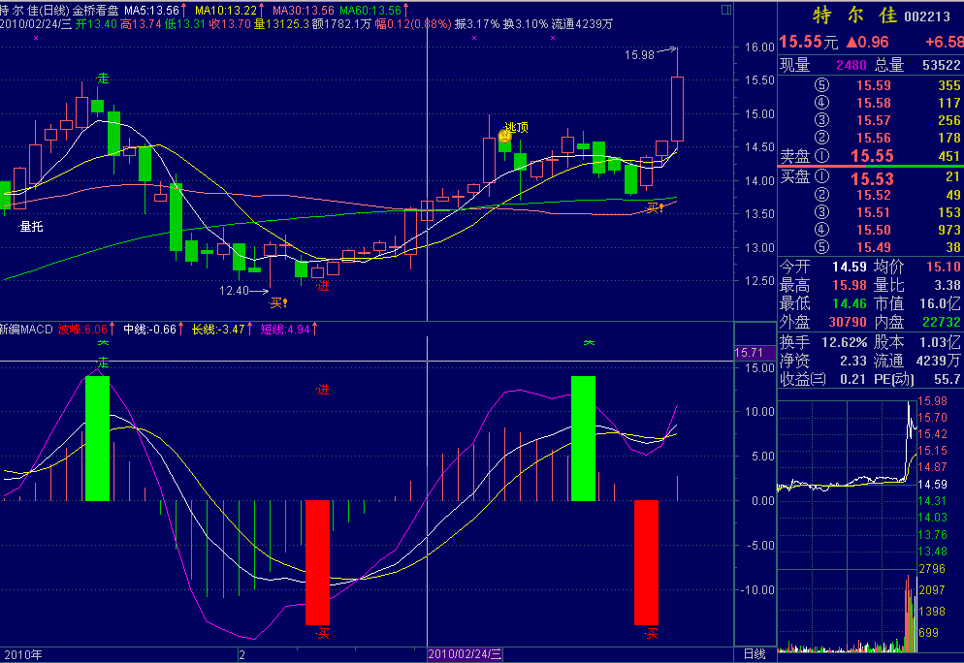Screen dimensions: 964x663
Task: Click the orange 买 buy signal near 12.40 low
Action: click(279, 302)
